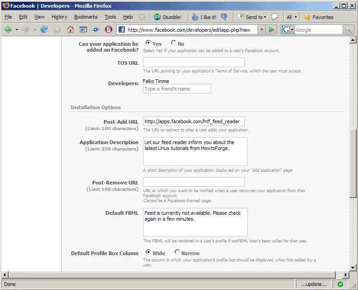Click the green Go arrow button
Viewport: 358px width, 290px height.
coord(271,30)
